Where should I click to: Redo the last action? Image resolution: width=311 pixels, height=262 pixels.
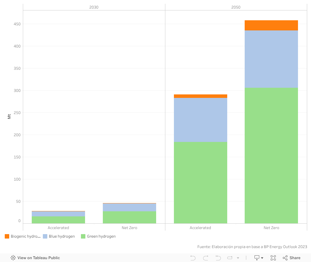coord(206,258)
